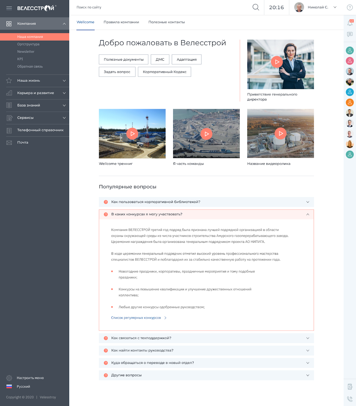The height and width of the screenshot is (406, 356).
Task: Click the orange user avatar in contacts bar
Action: point(350,103)
